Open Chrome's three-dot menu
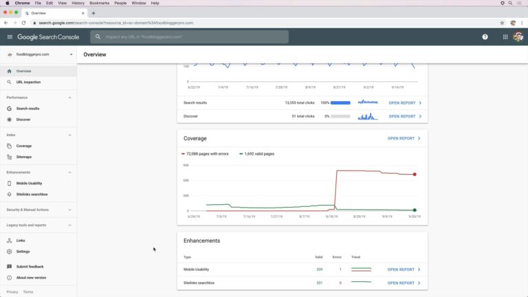This screenshot has width=528, height=297. pyautogui.click(x=522, y=23)
